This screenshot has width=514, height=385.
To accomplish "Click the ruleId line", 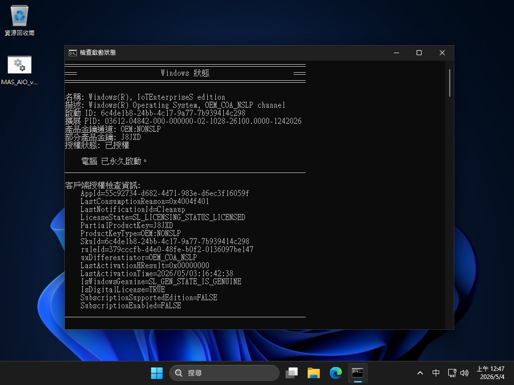I will 167,250.
